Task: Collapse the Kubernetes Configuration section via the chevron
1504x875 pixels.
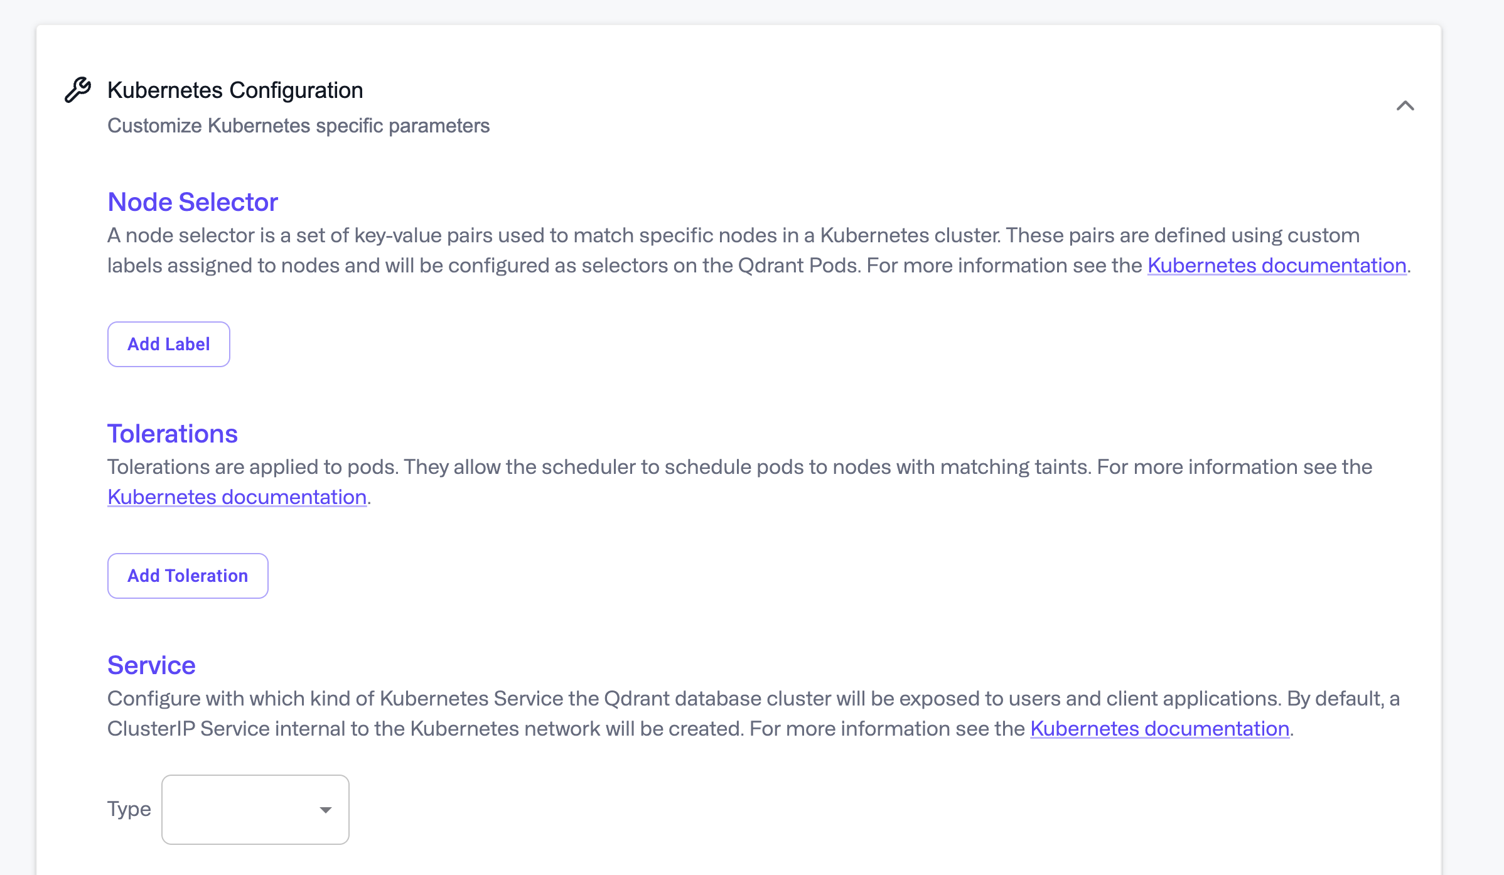Action: [1406, 107]
